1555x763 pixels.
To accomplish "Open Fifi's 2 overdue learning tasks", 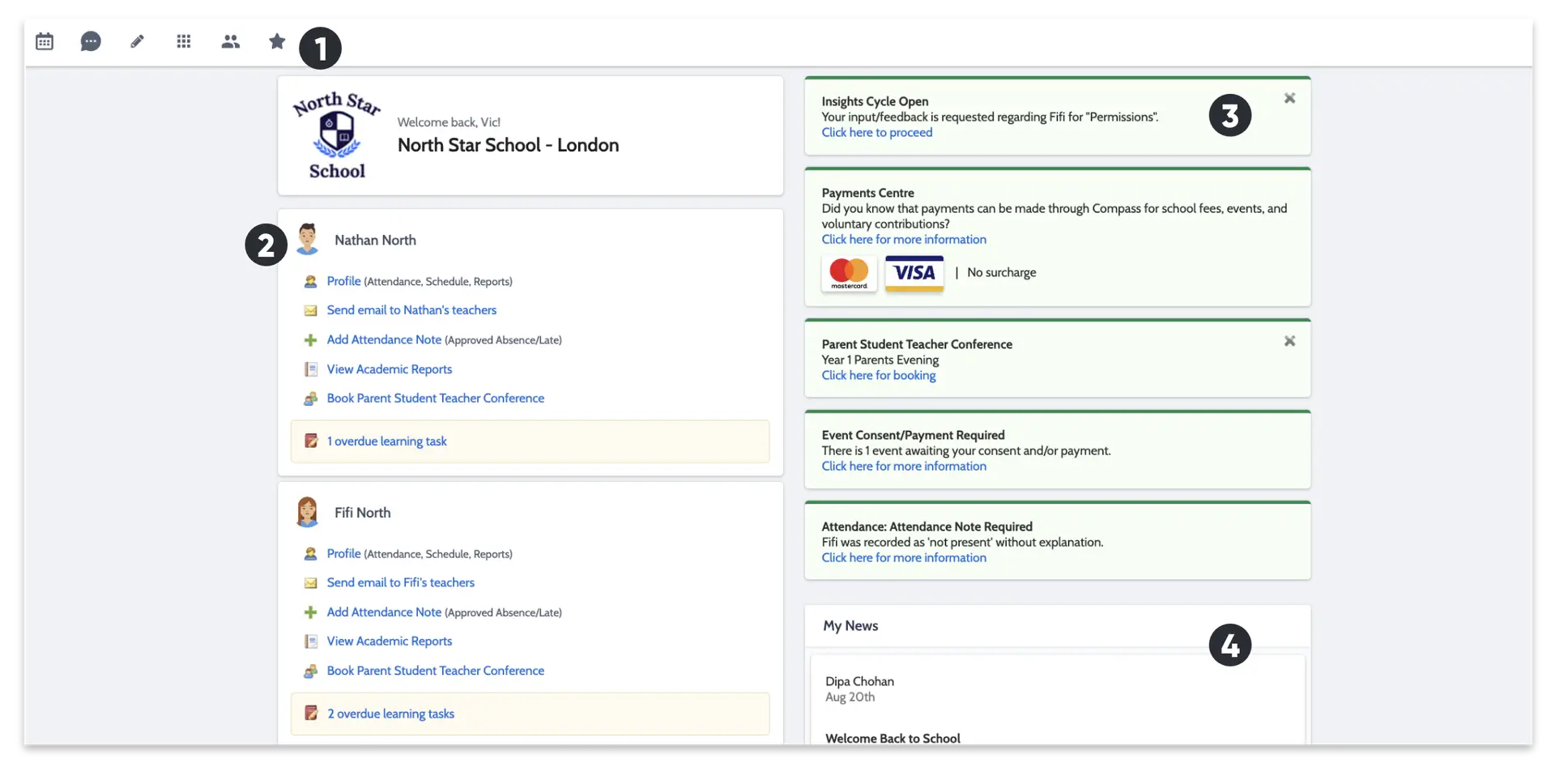I will click(x=390, y=714).
